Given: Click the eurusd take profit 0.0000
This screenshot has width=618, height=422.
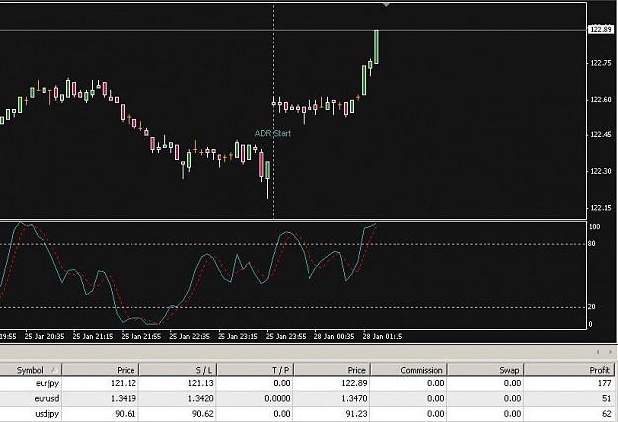Looking at the screenshot, I should (277, 398).
